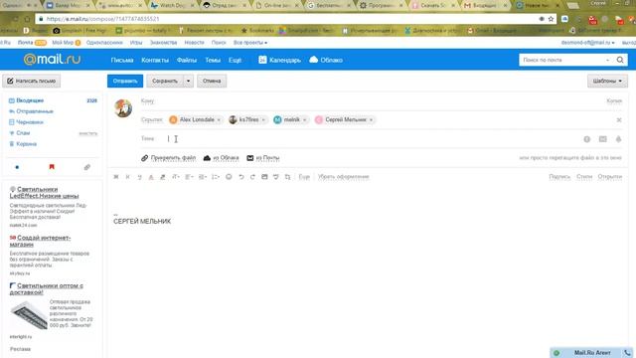Open the Письма tab in header
Viewport: 636px width, 358px height.
point(122,60)
